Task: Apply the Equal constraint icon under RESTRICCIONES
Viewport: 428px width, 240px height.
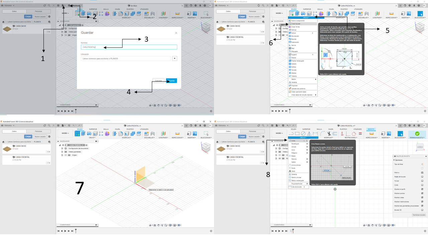Action: 360,134
